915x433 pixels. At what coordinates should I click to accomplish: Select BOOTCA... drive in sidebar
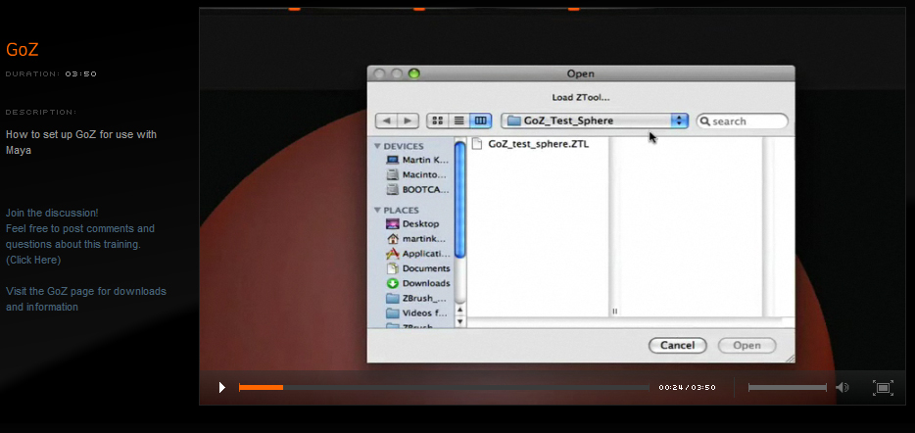coord(417,190)
